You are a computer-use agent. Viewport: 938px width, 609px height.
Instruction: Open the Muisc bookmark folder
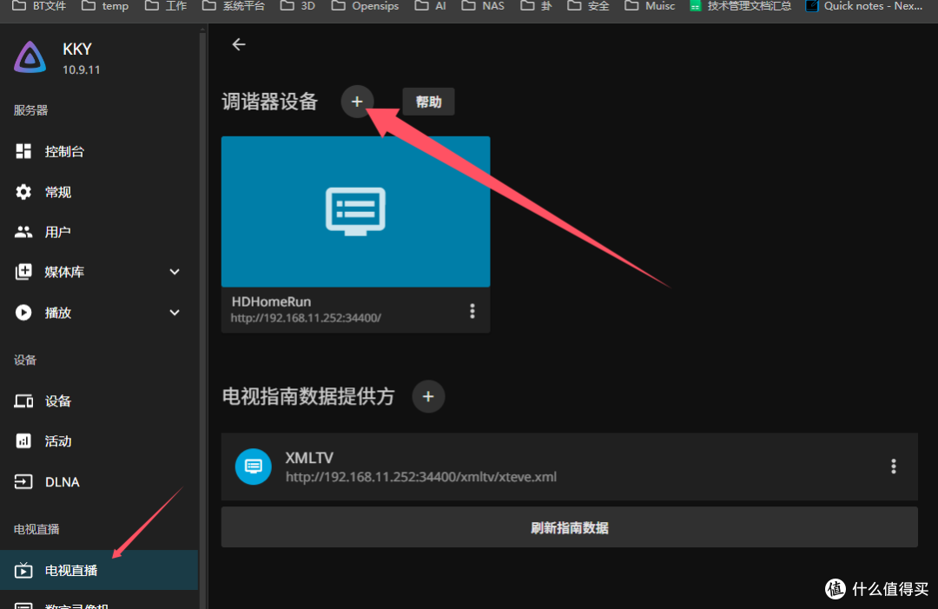click(651, 6)
